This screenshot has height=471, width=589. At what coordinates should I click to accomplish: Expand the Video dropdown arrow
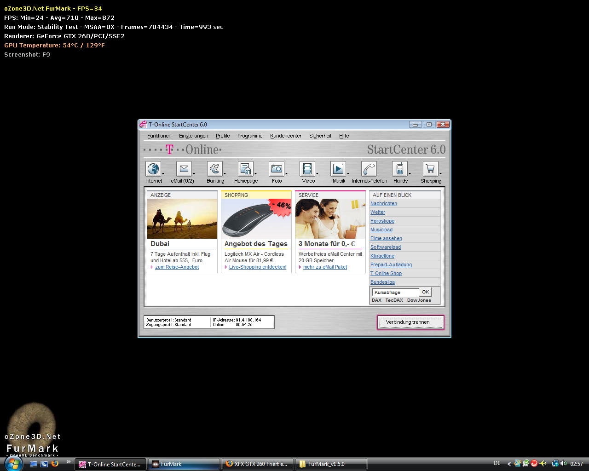(x=318, y=174)
